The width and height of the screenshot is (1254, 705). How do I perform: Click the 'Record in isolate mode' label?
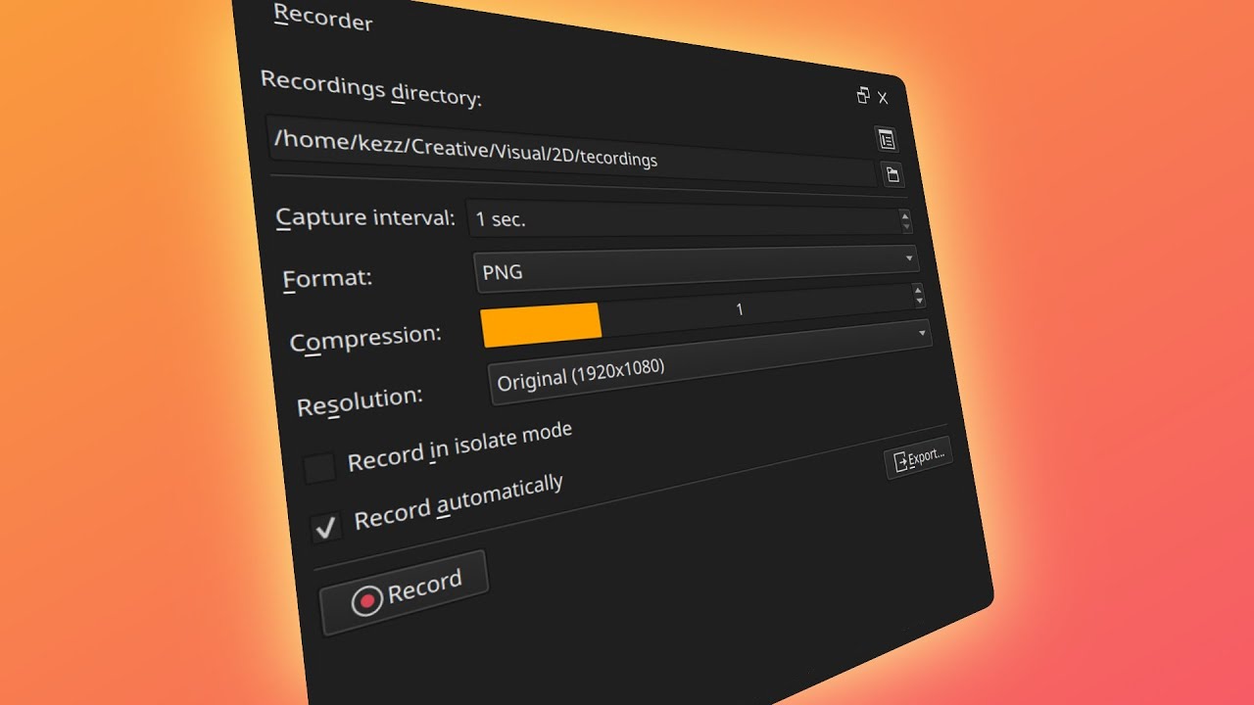459,446
